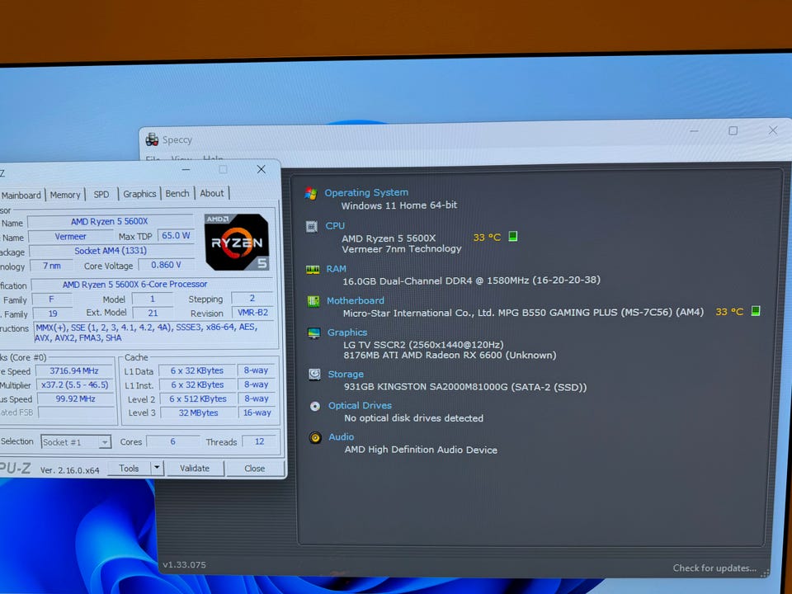This screenshot has height=594, width=792.
Task: Click the Storage hard drive icon
Action: [314, 375]
